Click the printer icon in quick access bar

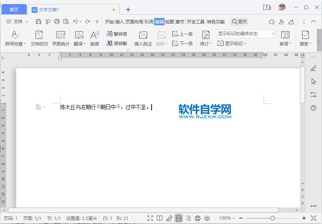[x=57, y=22]
